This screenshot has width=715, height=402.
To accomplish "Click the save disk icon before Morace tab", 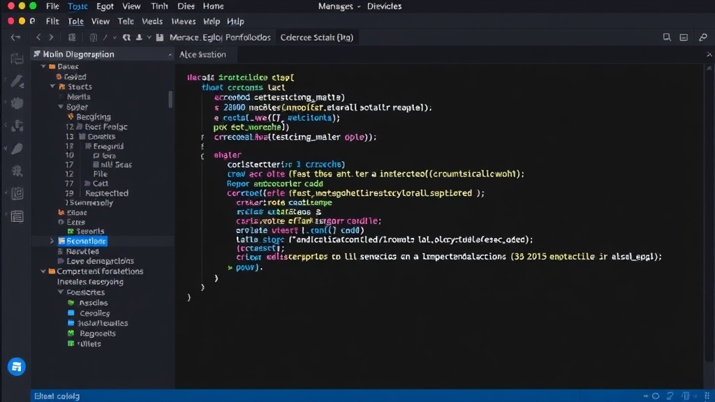I will tap(160, 38).
